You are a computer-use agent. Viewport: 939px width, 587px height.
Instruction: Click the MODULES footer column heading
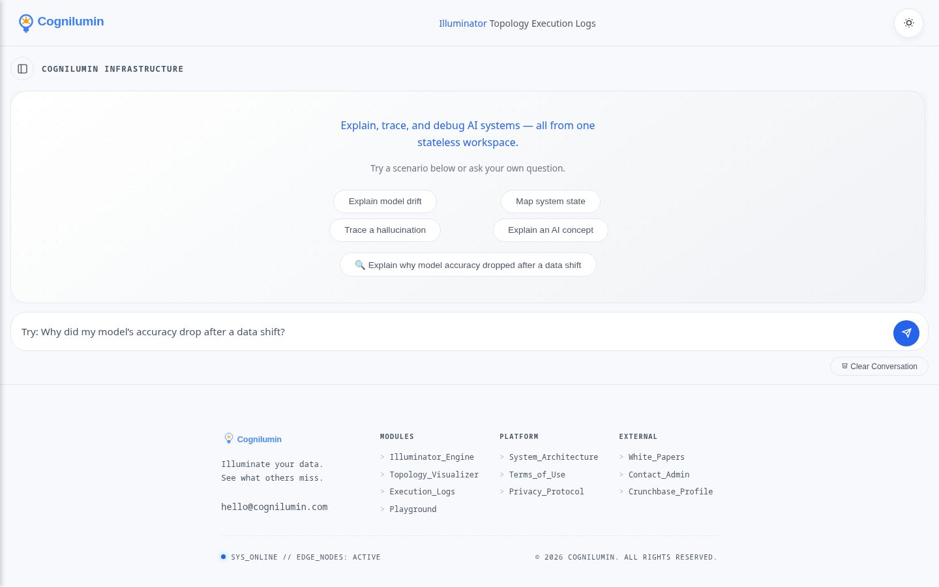(x=397, y=436)
